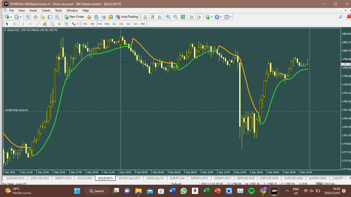
Task: Open the MetaEditor book icon
Action: [89, 17]
